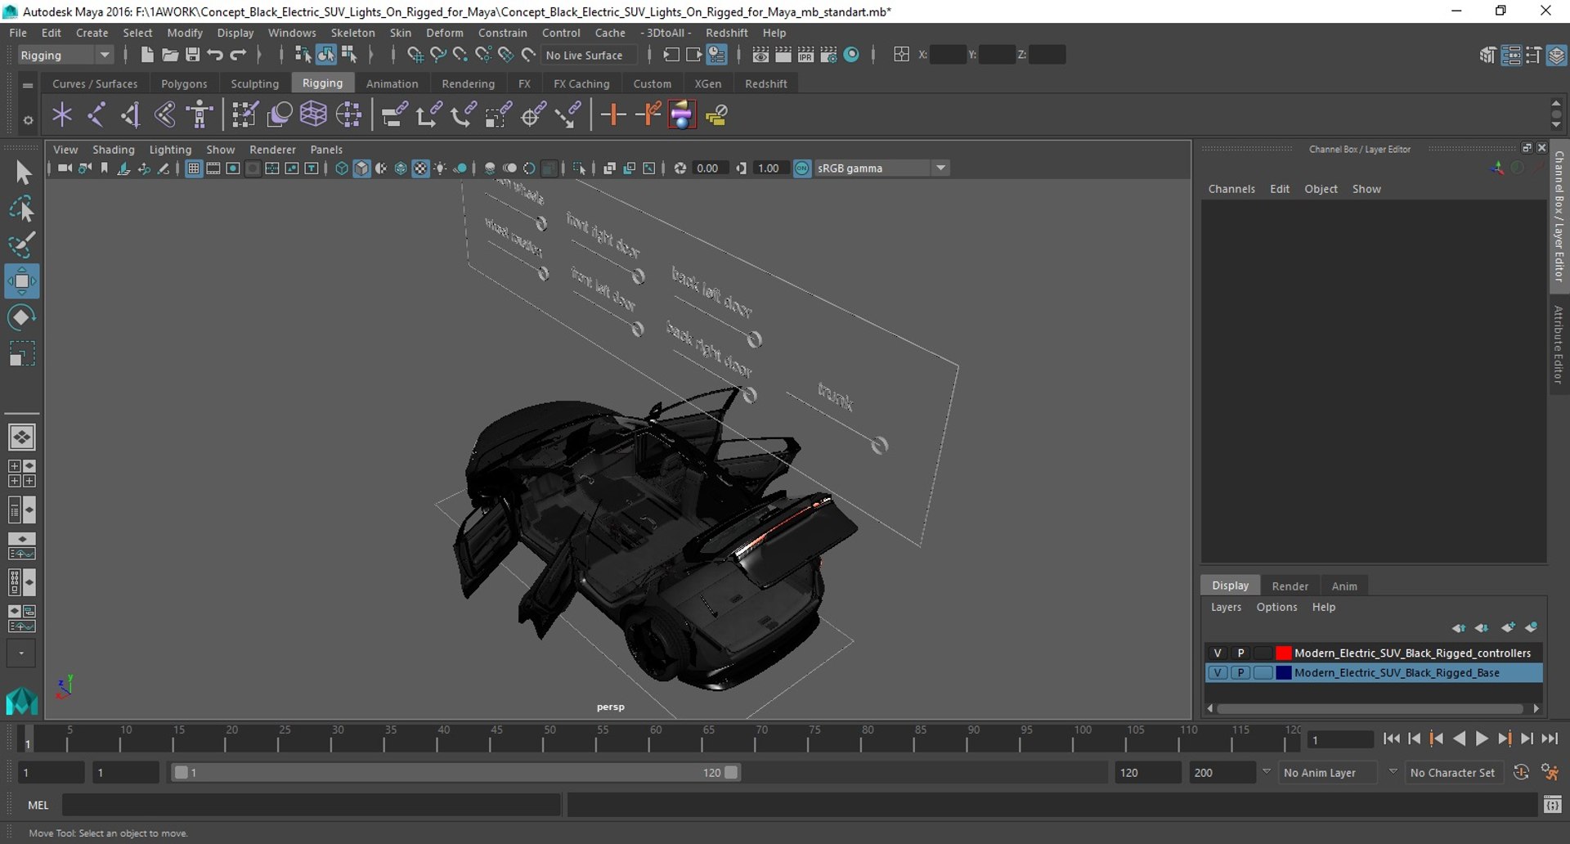
Task: Click Go to Start of playback range
Action: pos(1391,738)
